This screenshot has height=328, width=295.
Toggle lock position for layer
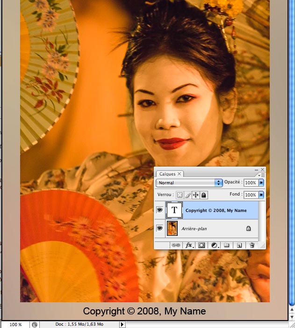[x=196, y=195]
